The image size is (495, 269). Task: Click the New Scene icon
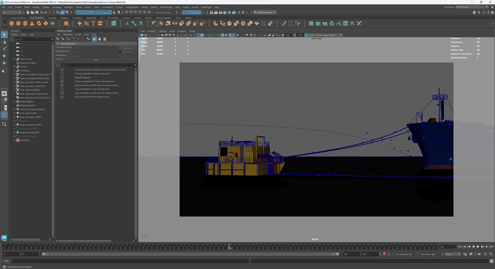[x=28, y=12]
